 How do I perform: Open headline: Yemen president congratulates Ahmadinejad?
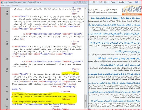click(x=119, y=58)
